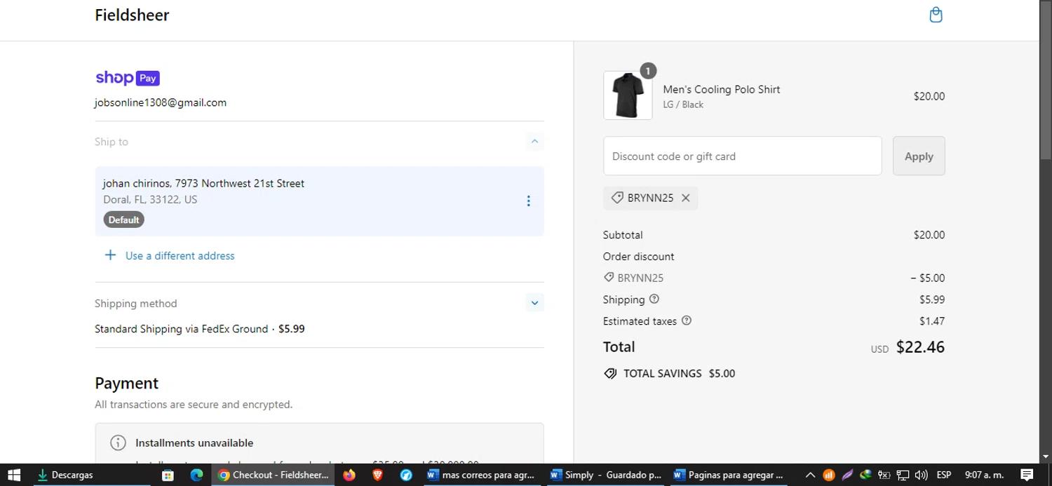The height and width of the screenshot is (486, 1052).
Task: Collapse the Ship to section chevron
Action: [x=534, y=142]
